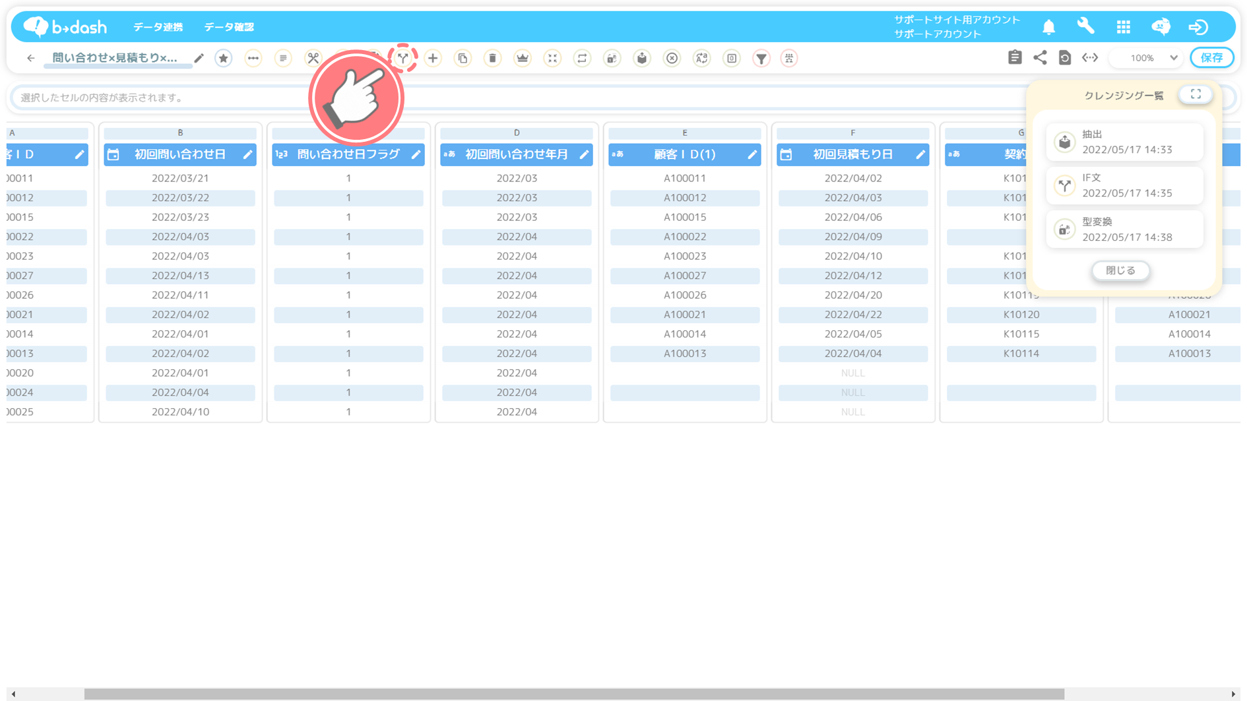Click the bracketed zero toolbar icon
The width and height of the screenshot is (1247, 701).
click(732, 58)
